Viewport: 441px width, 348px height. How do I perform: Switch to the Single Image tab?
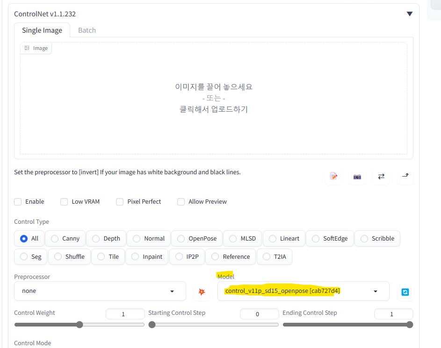click(x=42, y=30)
